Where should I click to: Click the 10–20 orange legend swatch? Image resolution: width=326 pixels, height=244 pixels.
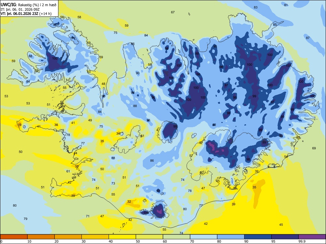[x=41, y=237]
